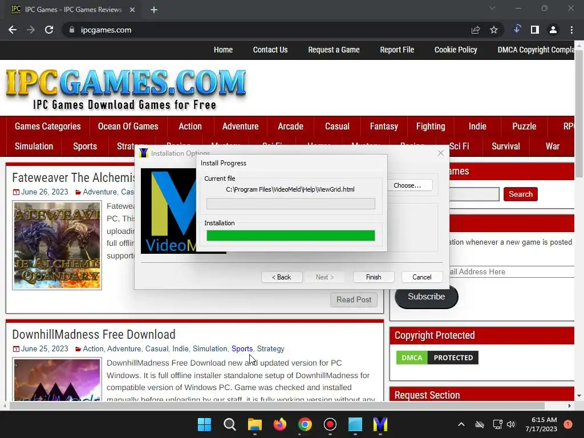
Task: Click the Subscribe button
Action: click(x=426, y=297)
